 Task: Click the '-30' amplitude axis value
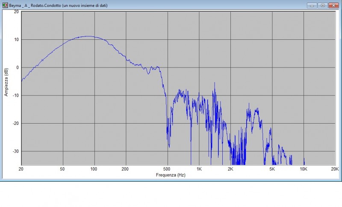click(x=16, y=151)
